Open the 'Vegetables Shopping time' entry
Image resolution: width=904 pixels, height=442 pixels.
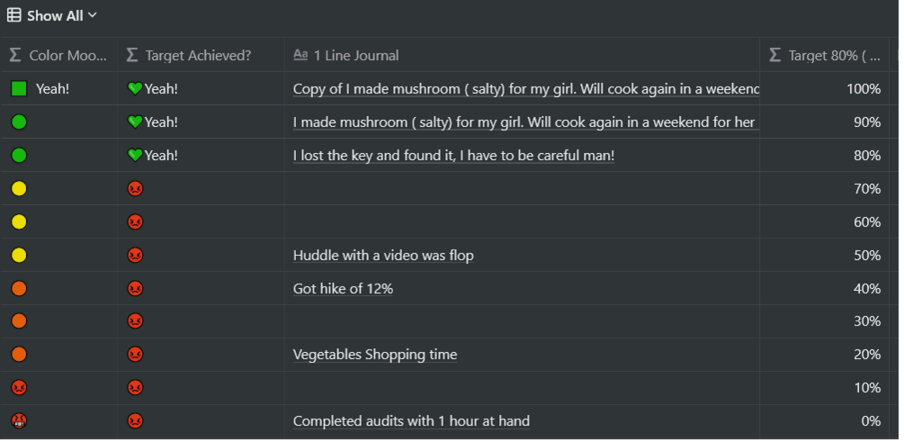(x=375, y=355)
